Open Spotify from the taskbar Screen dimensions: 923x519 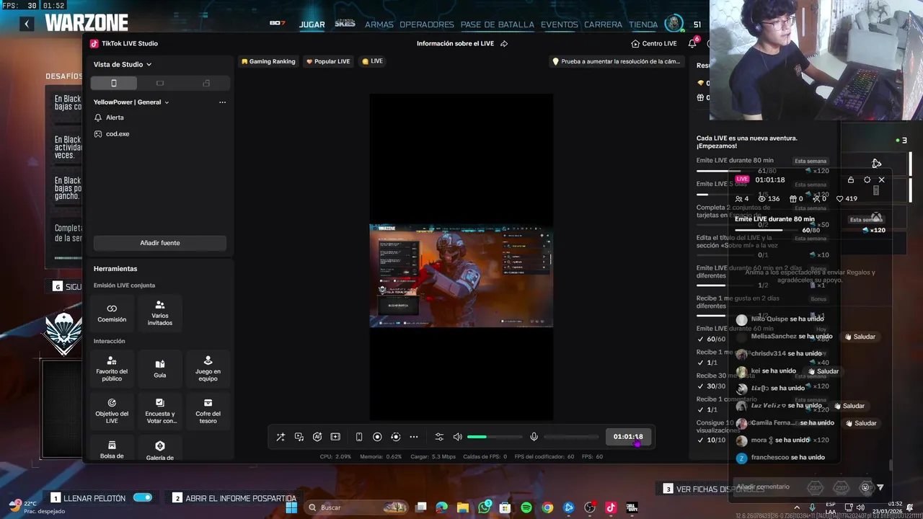(x=526, y=507)
